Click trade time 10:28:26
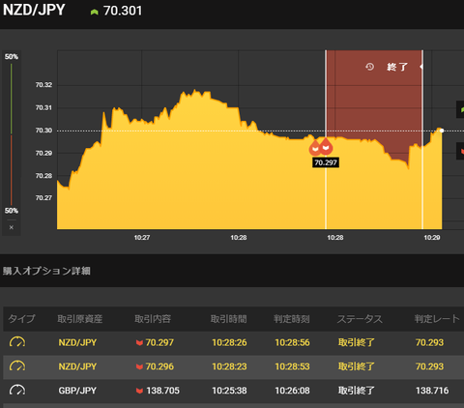This screenshot has height=408, width=464. [229, 342]
